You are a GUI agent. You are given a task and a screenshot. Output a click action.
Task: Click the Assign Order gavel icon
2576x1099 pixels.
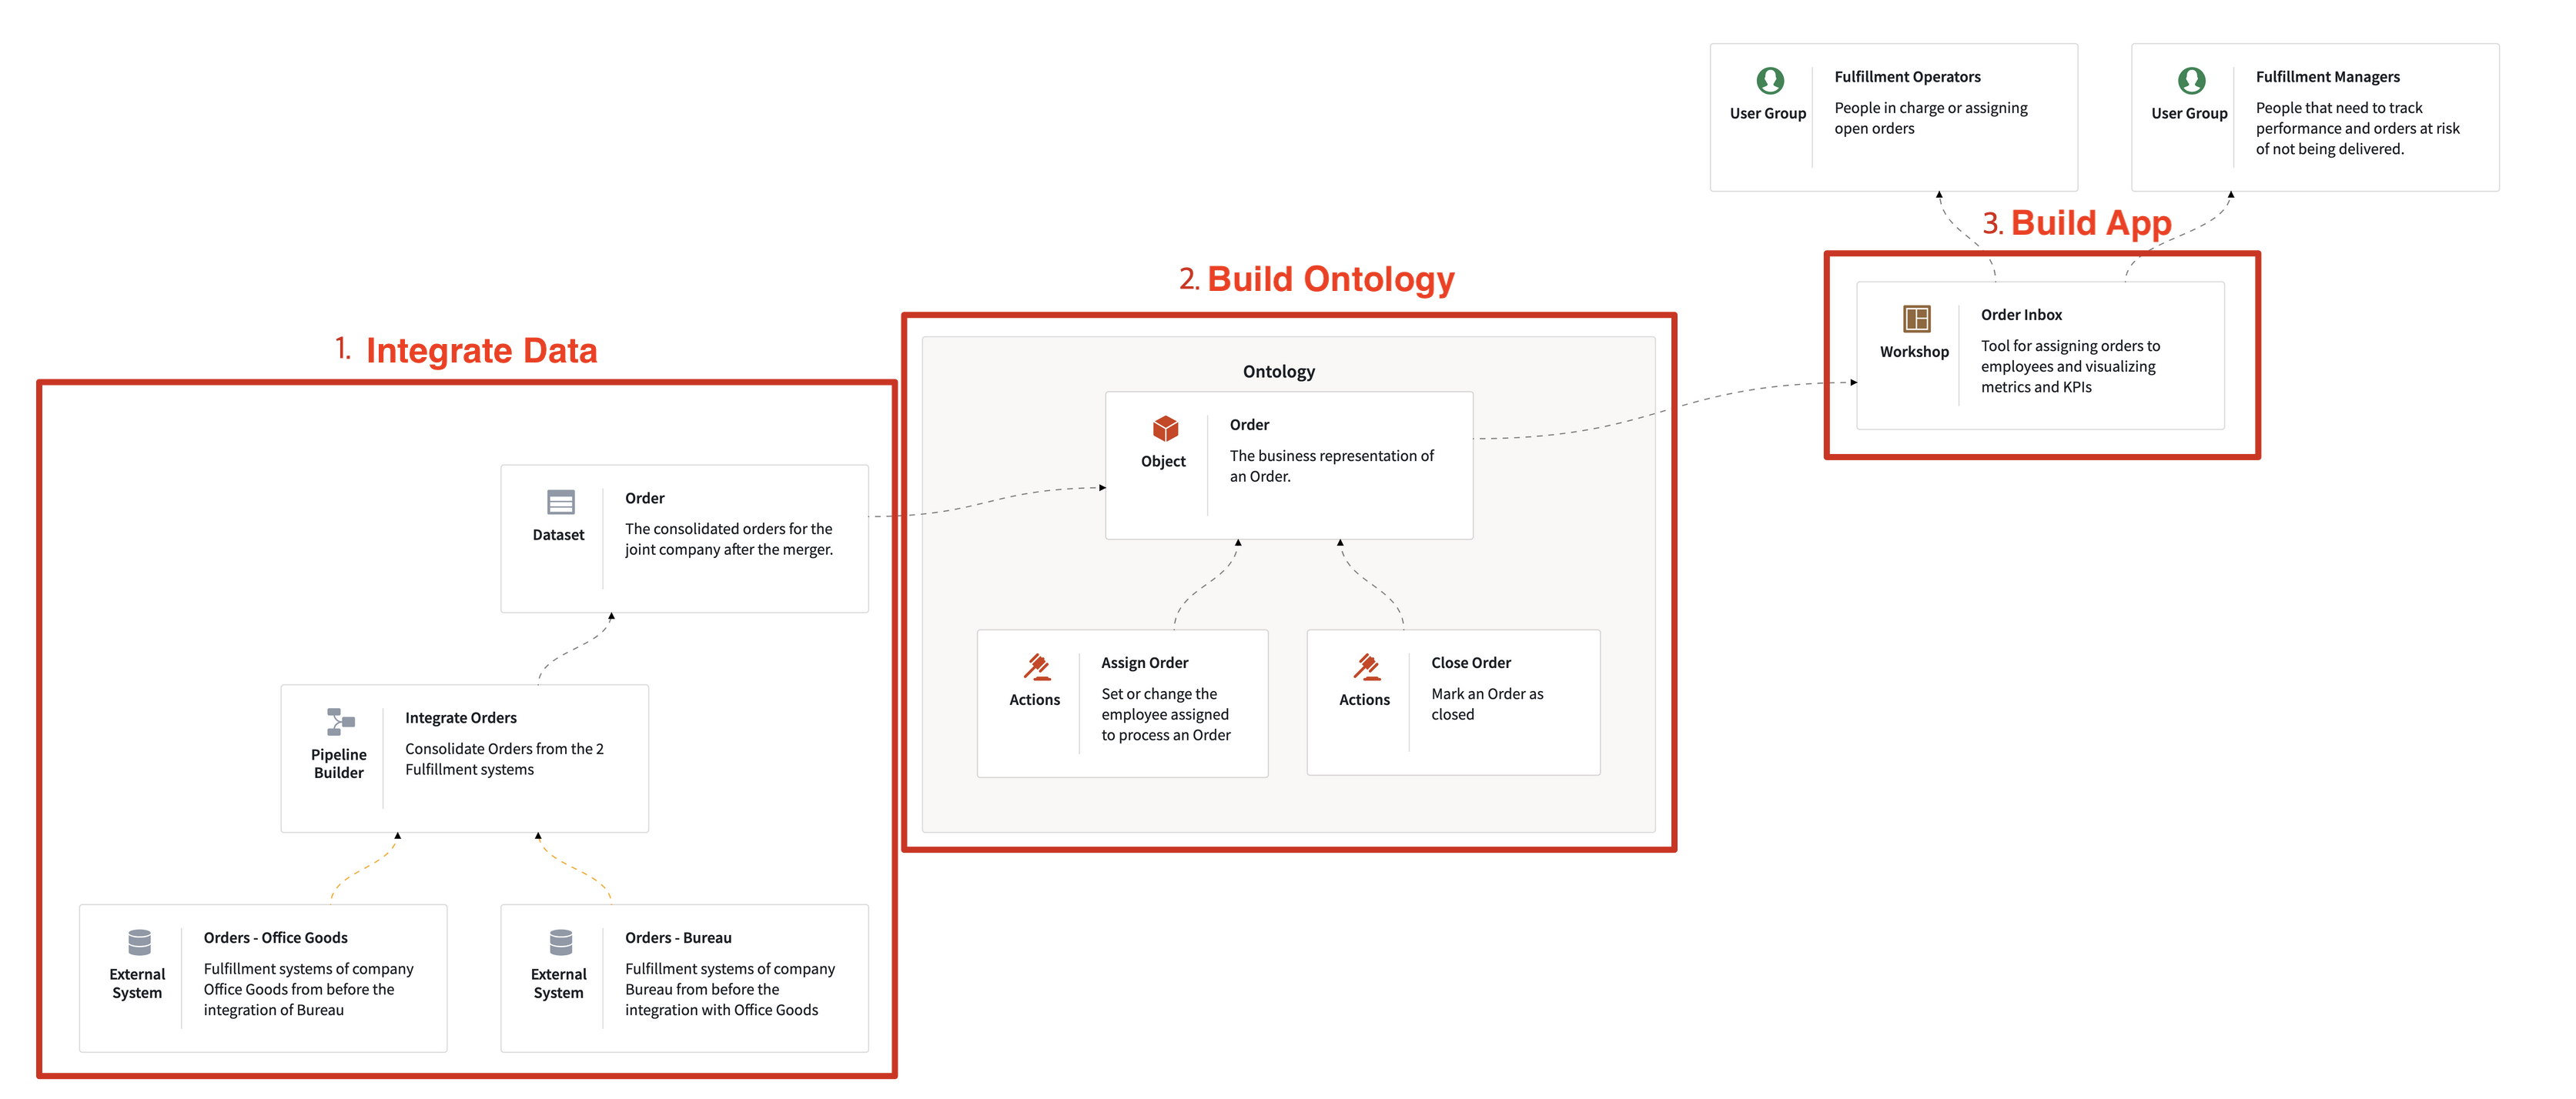point(1036,666)
